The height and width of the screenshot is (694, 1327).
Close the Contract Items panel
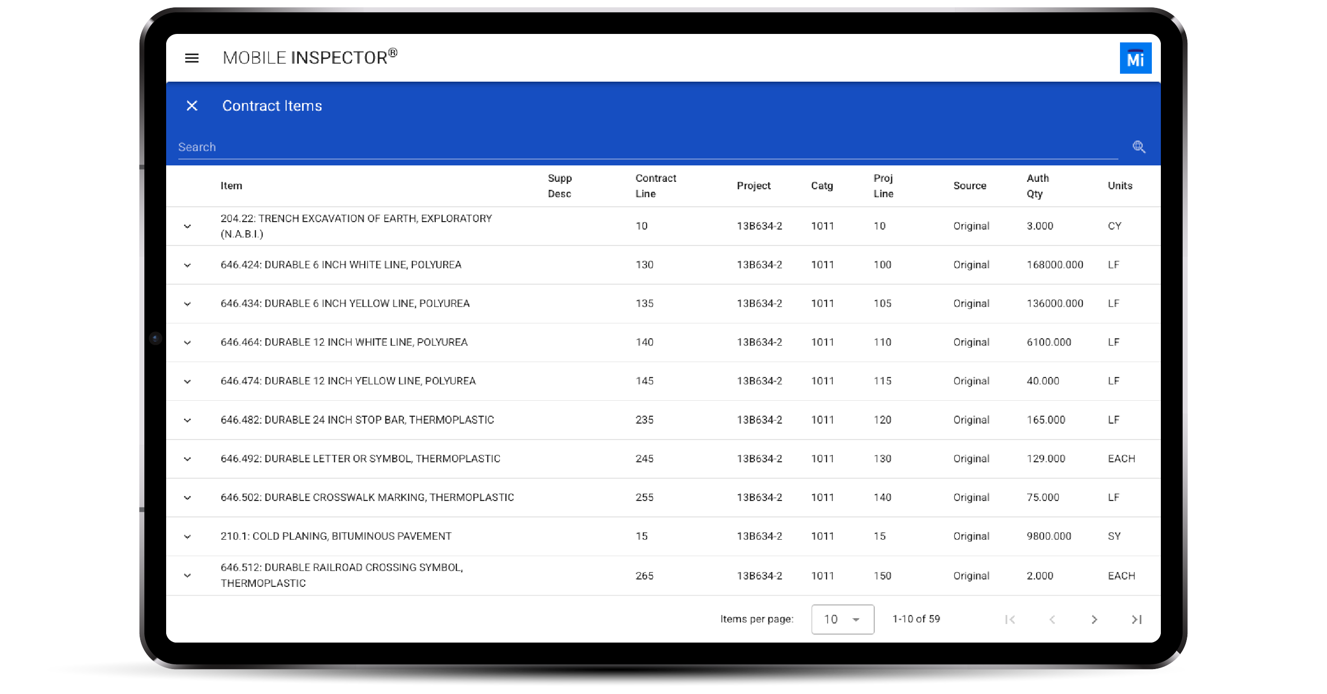click(x=192, y=106)
